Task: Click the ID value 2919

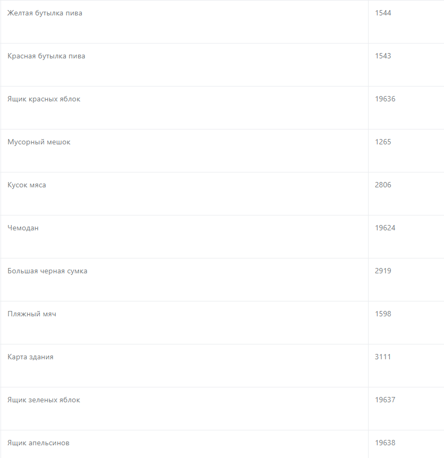Action: click(x=383, y=271)
